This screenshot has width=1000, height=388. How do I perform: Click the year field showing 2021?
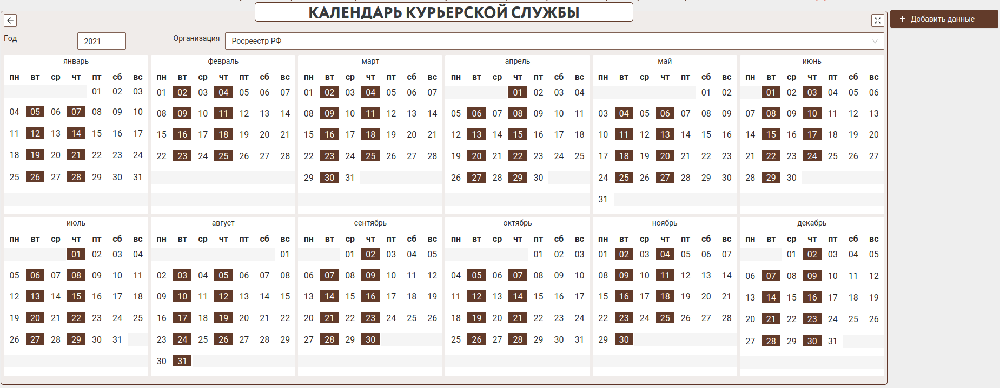pyautogui.click(x=101, y=41)
